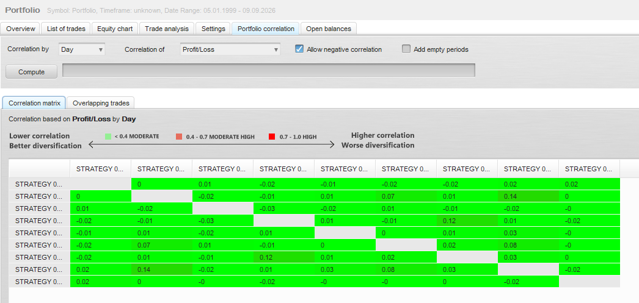This screenshot has height=303, width=639.
Task: Switch to the Overview tab
Action: pos(21,29)
